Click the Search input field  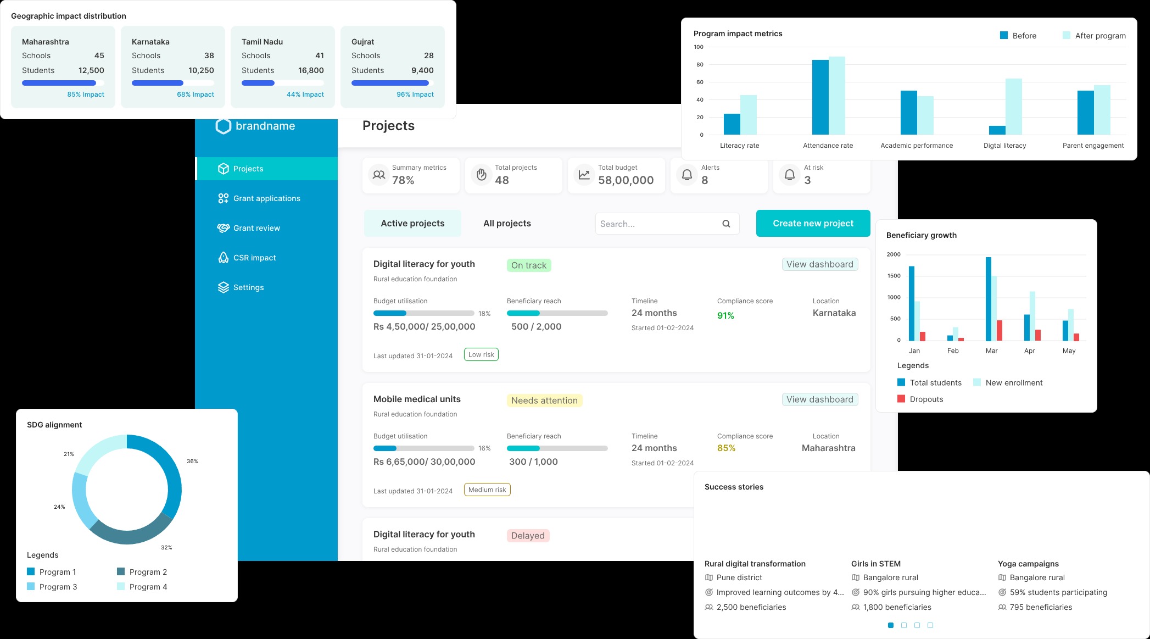click(656, 224)
